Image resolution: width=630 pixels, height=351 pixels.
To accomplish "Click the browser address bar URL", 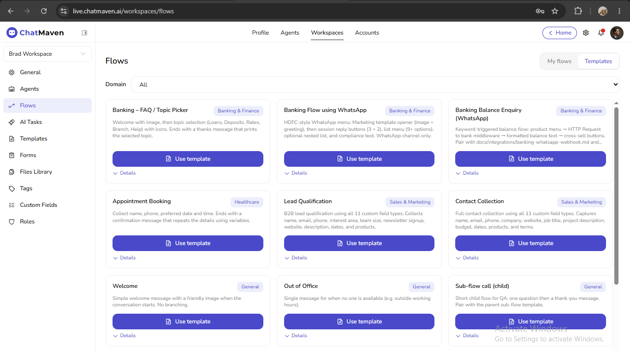I will point(124,11).
